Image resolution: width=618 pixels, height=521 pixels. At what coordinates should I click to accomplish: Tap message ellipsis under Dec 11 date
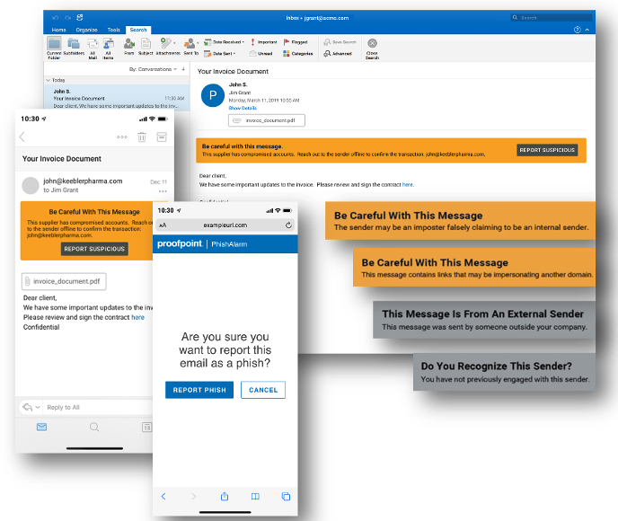163,191
